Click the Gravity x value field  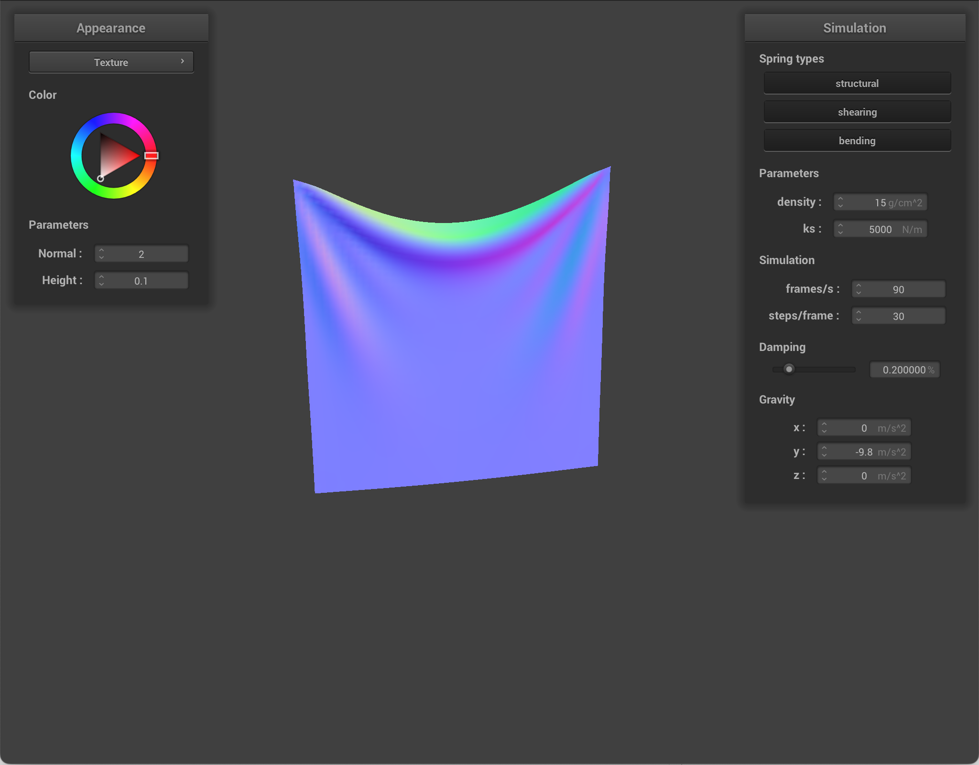[864, 427]
